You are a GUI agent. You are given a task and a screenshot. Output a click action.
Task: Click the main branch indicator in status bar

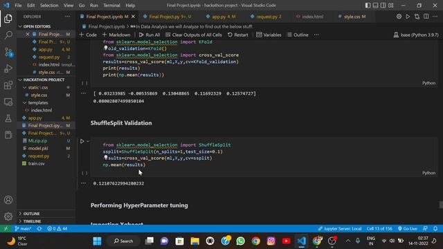pyautogui.click(x=23, y=228)
